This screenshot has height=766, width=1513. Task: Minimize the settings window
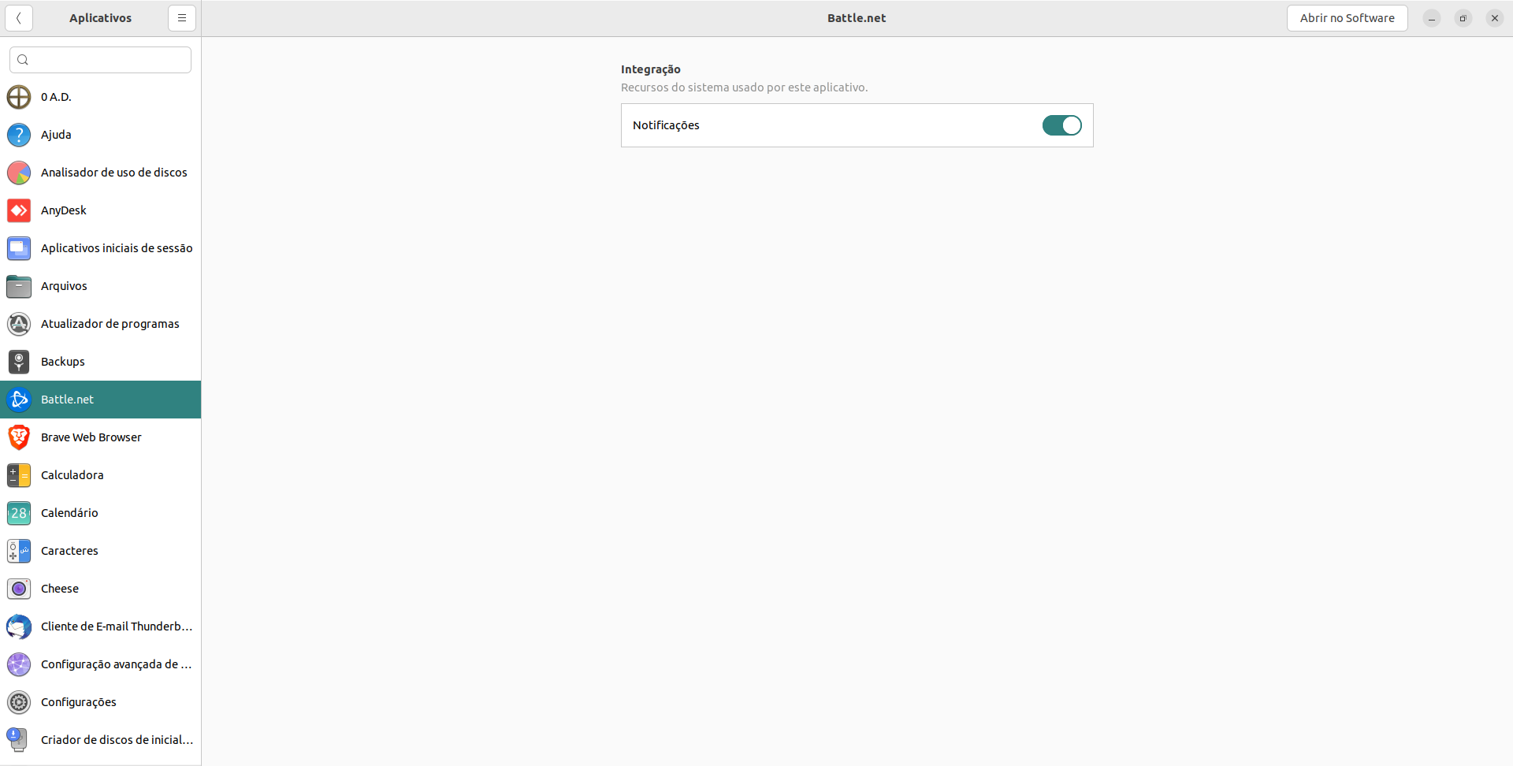coord(1432,18)
